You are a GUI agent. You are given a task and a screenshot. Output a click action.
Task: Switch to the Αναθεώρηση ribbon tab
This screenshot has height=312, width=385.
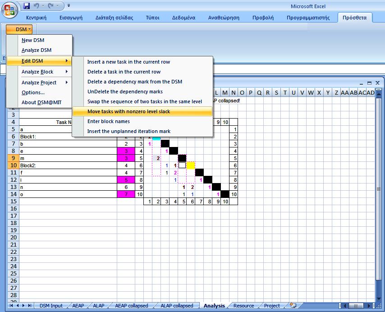tap(224, 18)
